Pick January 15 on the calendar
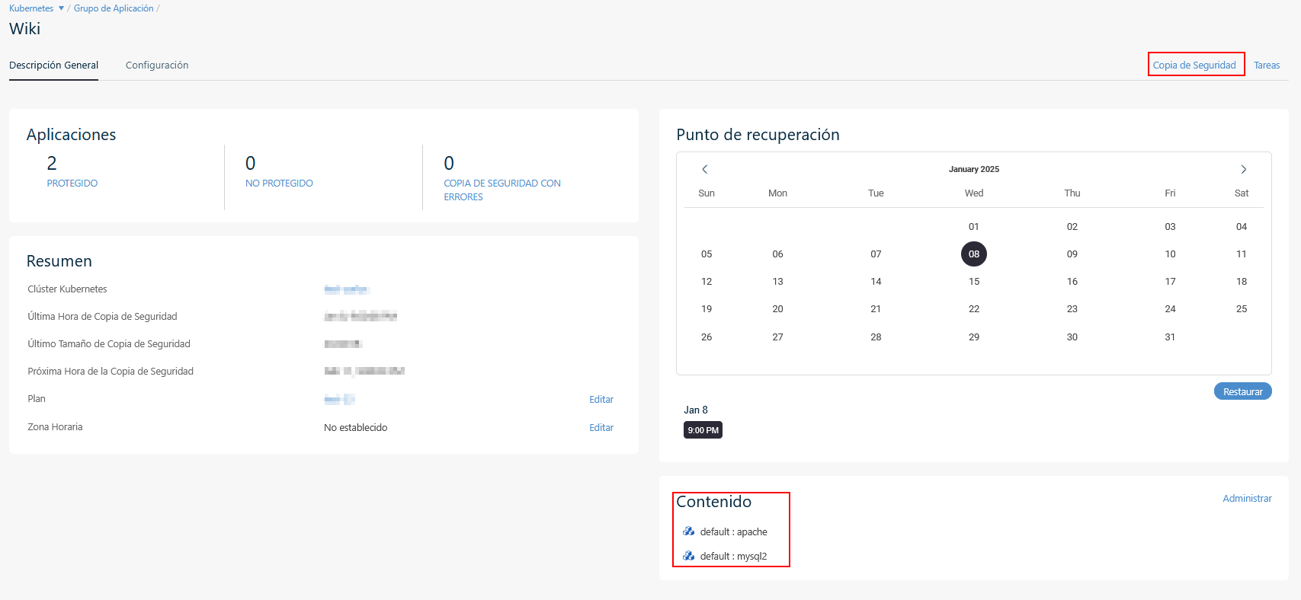 point(973,282)
